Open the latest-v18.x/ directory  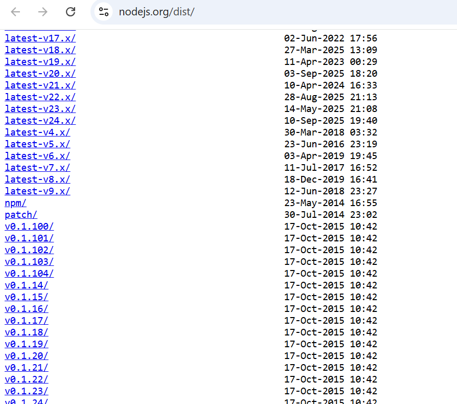40,50
